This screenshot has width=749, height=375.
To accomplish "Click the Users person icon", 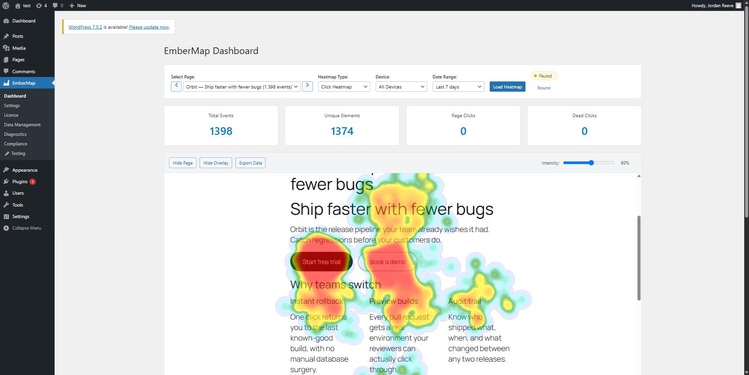I will point(6,193).
